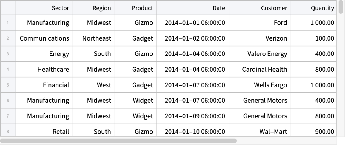Select row number 8 header
The width and height of the screenshot is (345, 145).
[x=8, y=132]
